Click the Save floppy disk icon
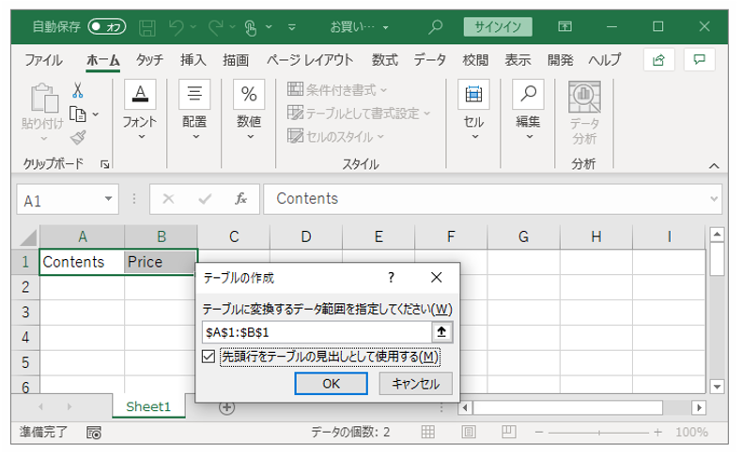 [x=147, y=27]
